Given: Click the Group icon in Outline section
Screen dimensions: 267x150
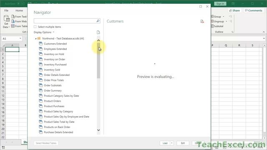Looking at the screenshot, I should pos(212,17).
